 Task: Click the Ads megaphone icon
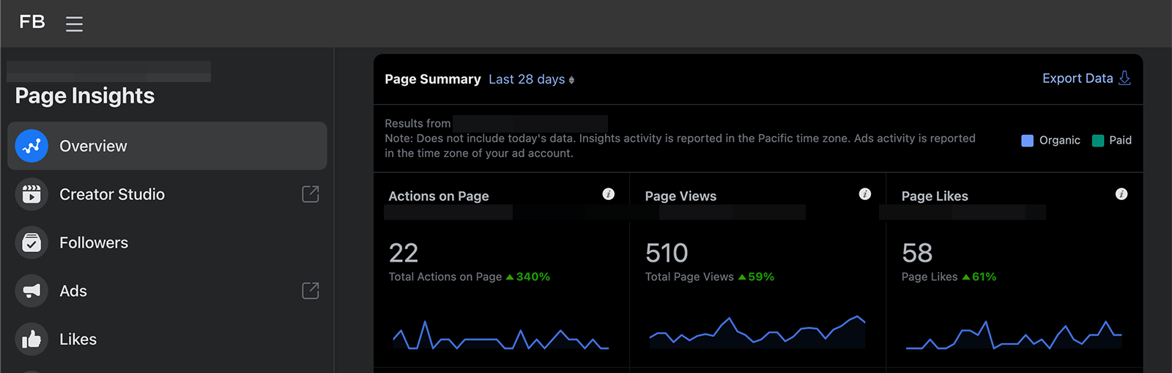(31, 291)
